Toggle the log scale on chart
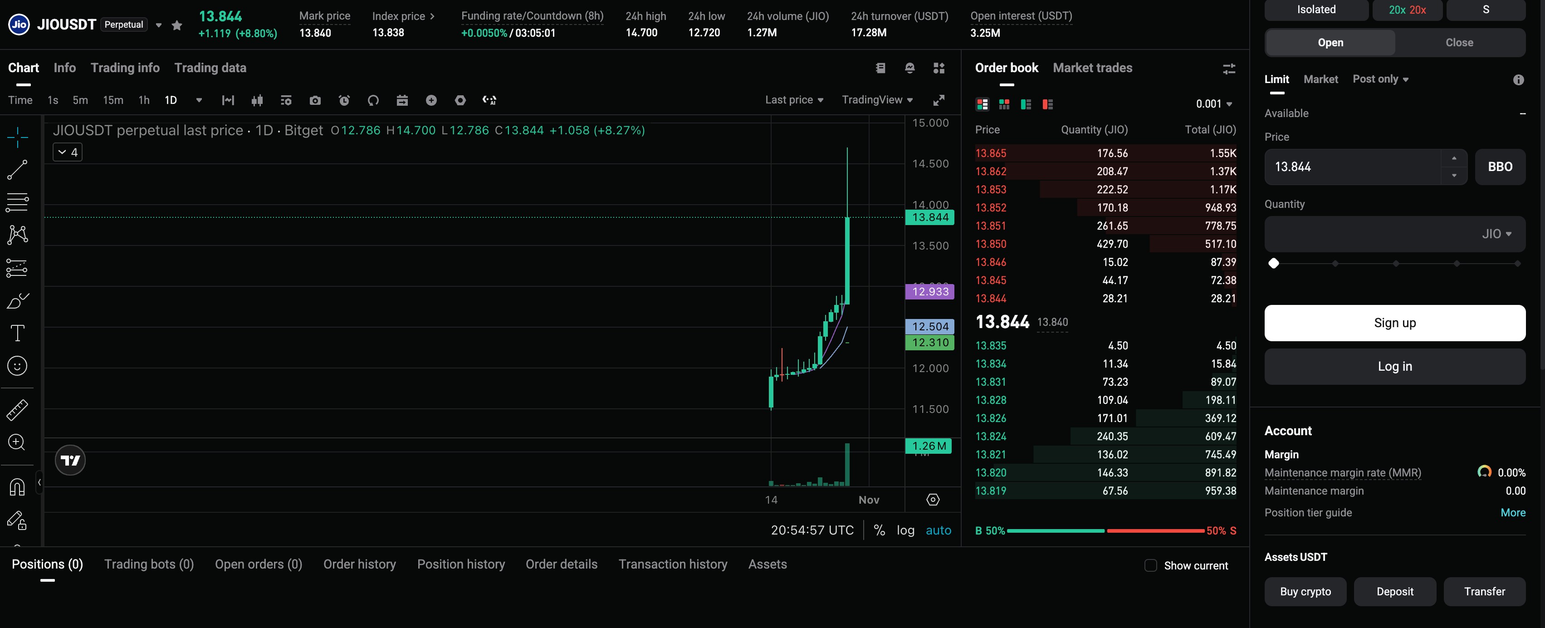Image resolution: width=1545 pixels, height=628 pixels. (906, 530)
